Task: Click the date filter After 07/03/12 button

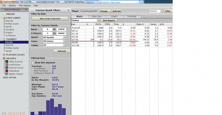Action: click(50, 19)
